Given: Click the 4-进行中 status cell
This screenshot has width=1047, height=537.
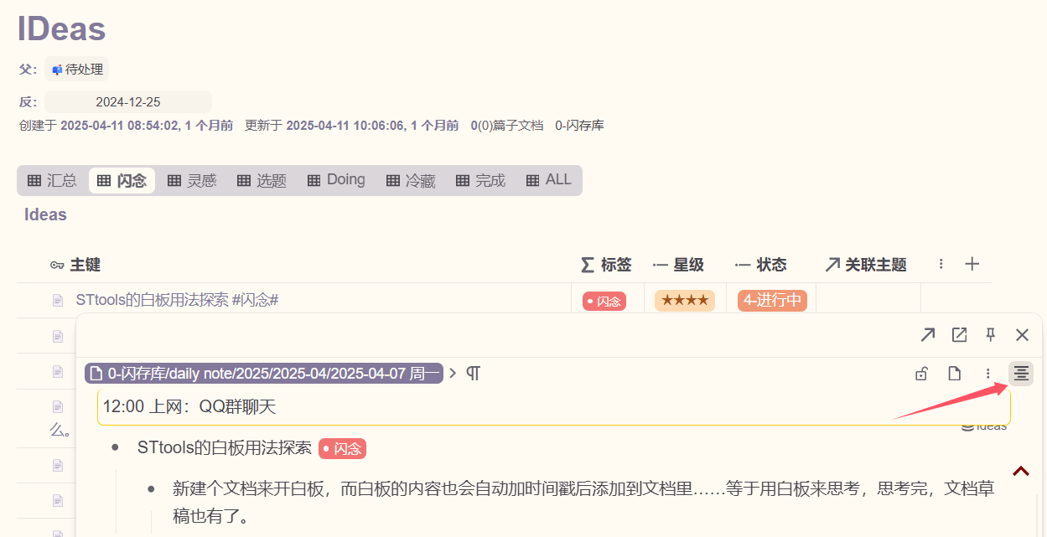Looking at the screenshot, I should [772, 300].
